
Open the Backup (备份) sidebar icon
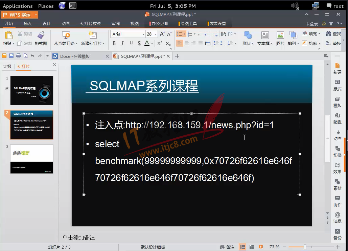click(338, 231)
